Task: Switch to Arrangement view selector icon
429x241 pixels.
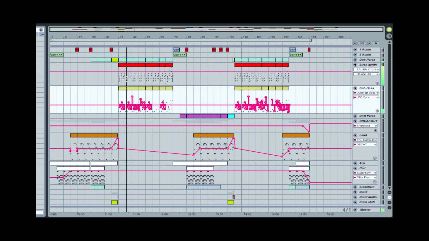Action: (x=389, y=29)
